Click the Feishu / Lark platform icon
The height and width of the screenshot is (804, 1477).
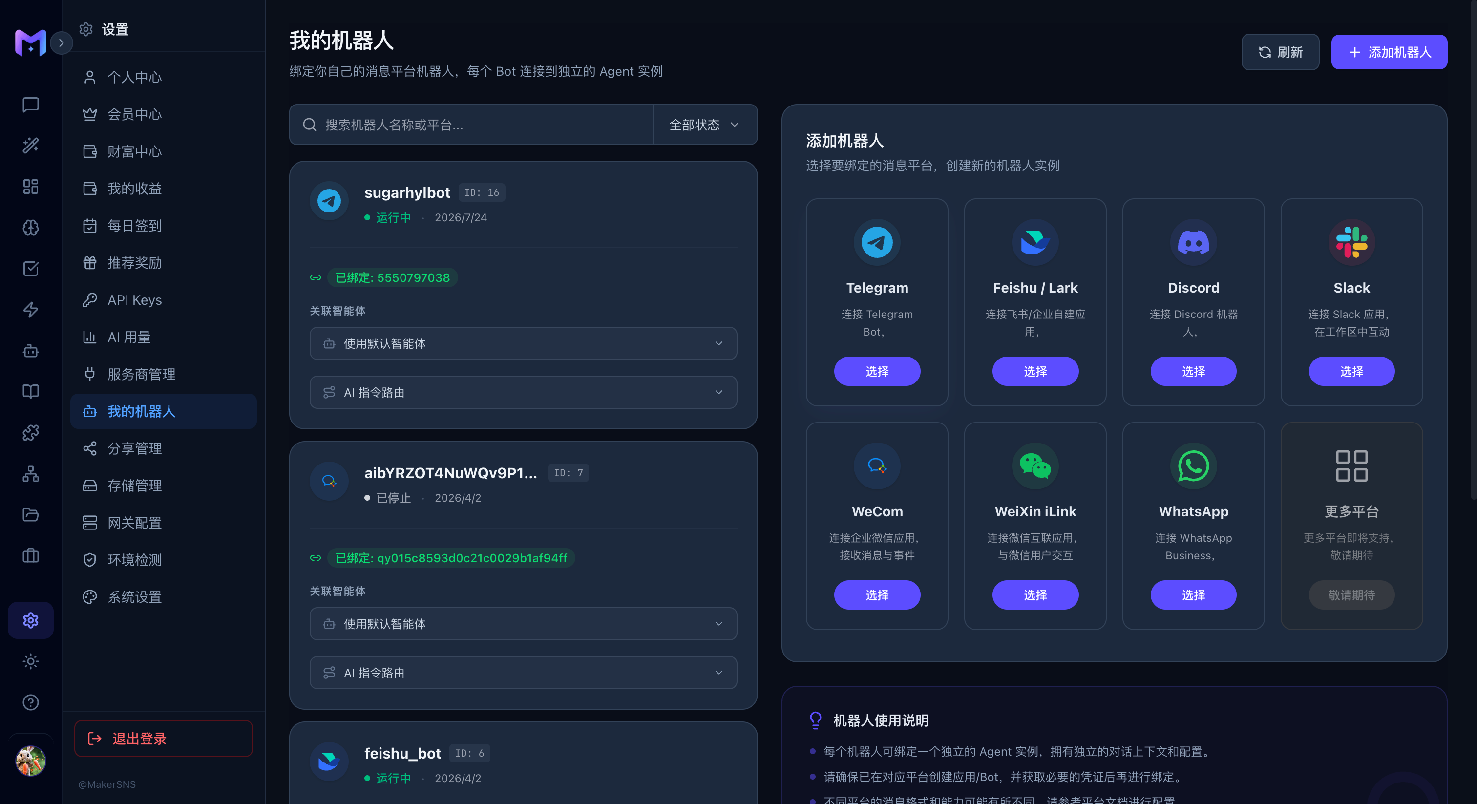[x=1035, y=242]
